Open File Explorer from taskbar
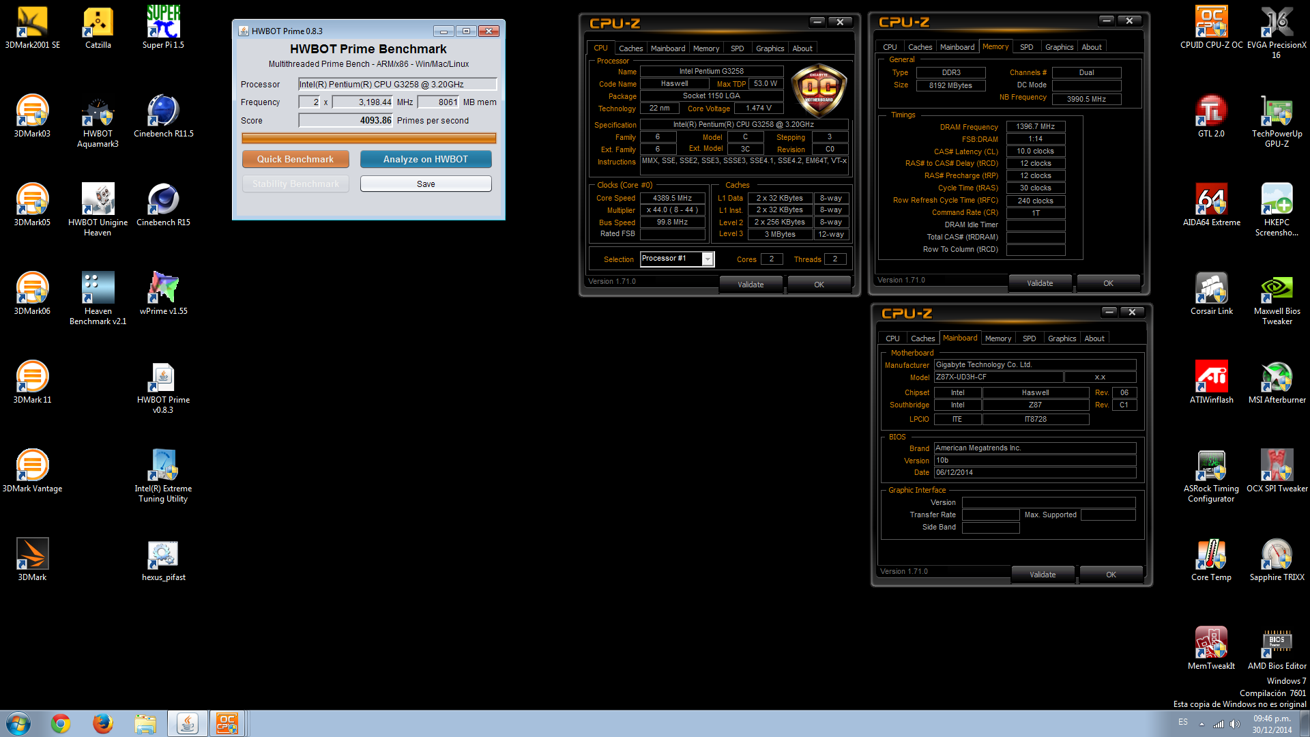The width and height of the screenshot is (1310, 737). (x=145, y=723)
